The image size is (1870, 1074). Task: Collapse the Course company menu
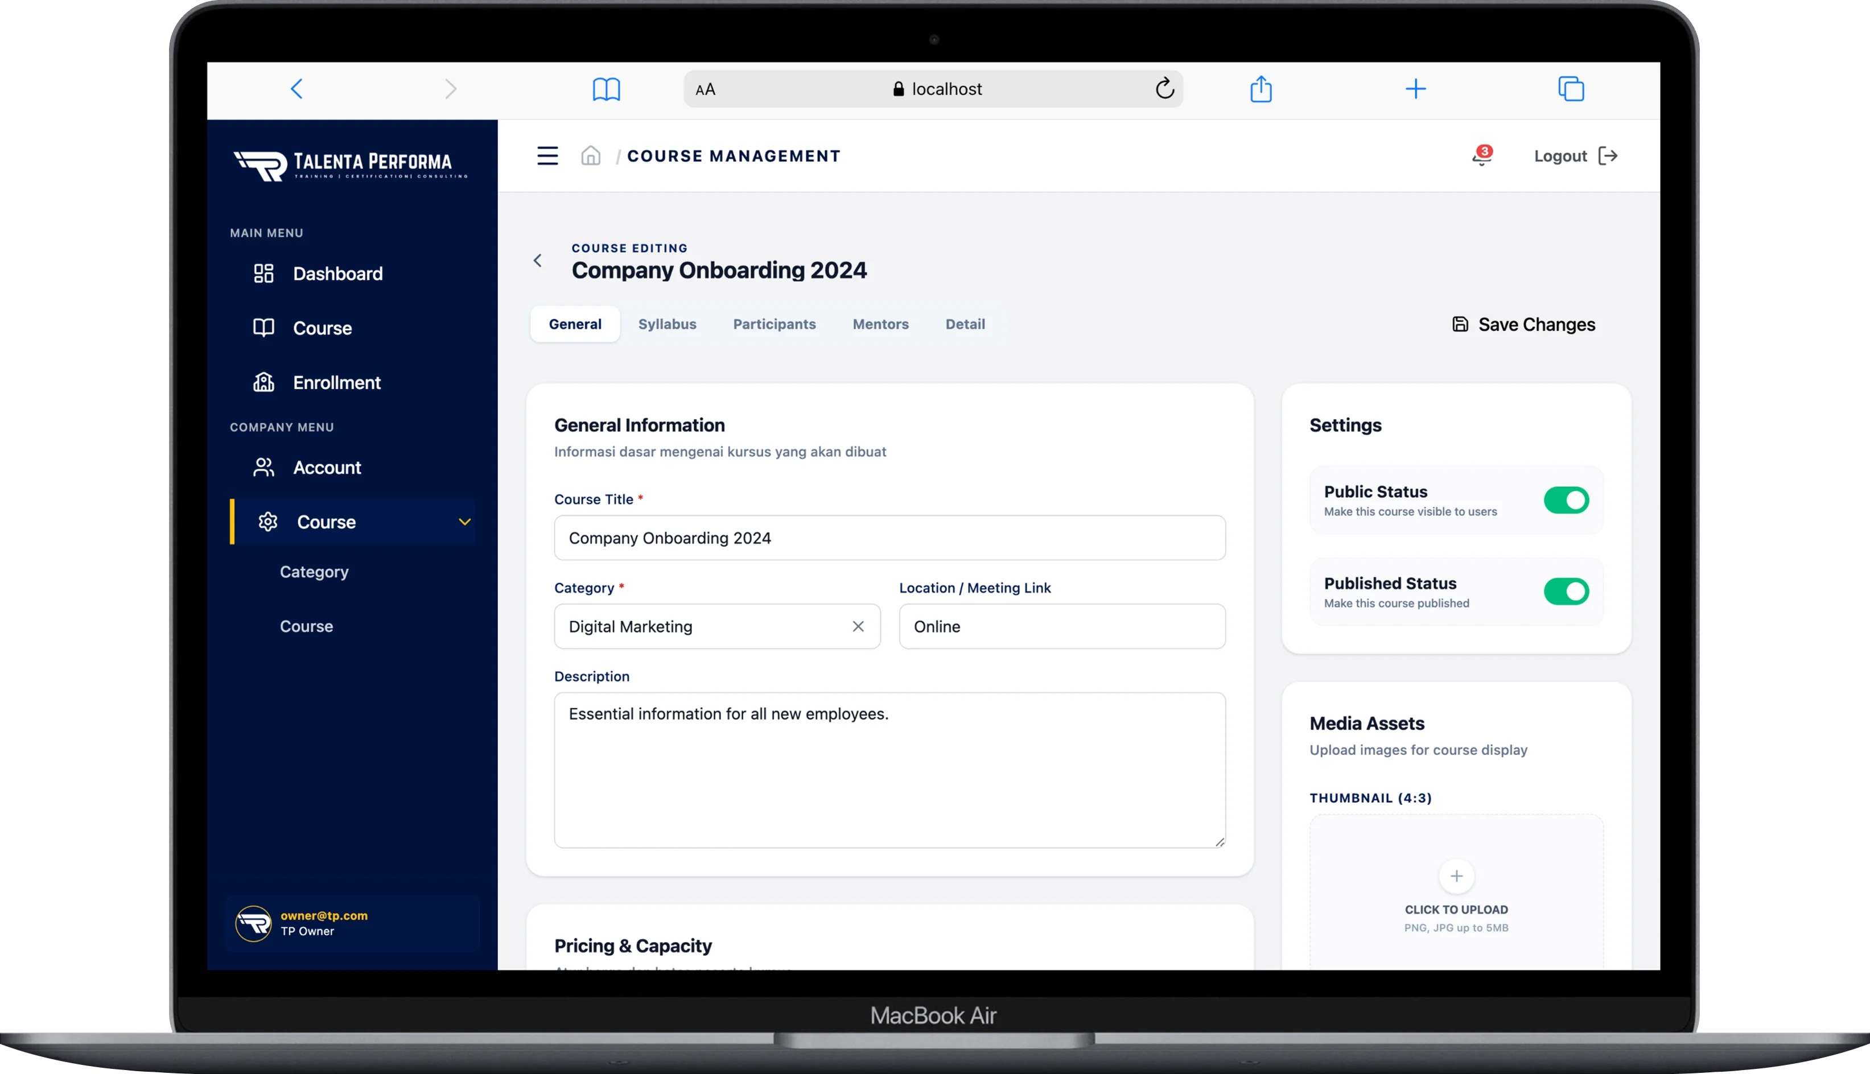[464, 522]
